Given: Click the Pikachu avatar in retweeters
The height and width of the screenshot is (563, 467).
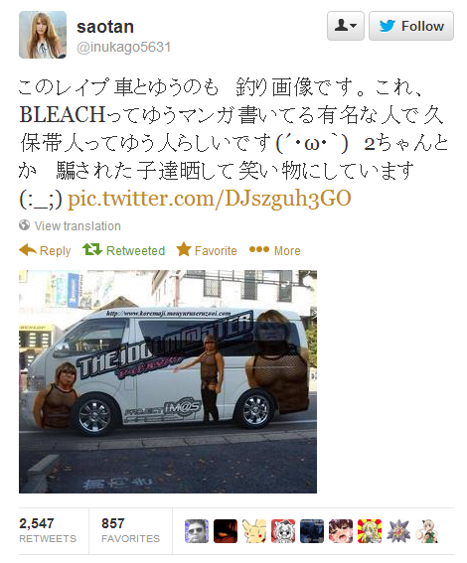Looking at the screenshot, I should coord(254,531).
